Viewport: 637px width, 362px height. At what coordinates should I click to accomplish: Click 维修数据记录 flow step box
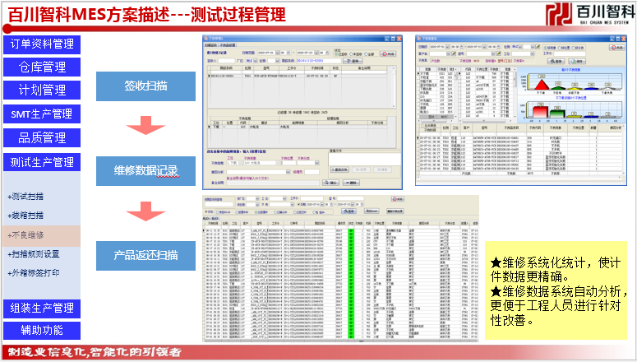click(x=145, y=171)
